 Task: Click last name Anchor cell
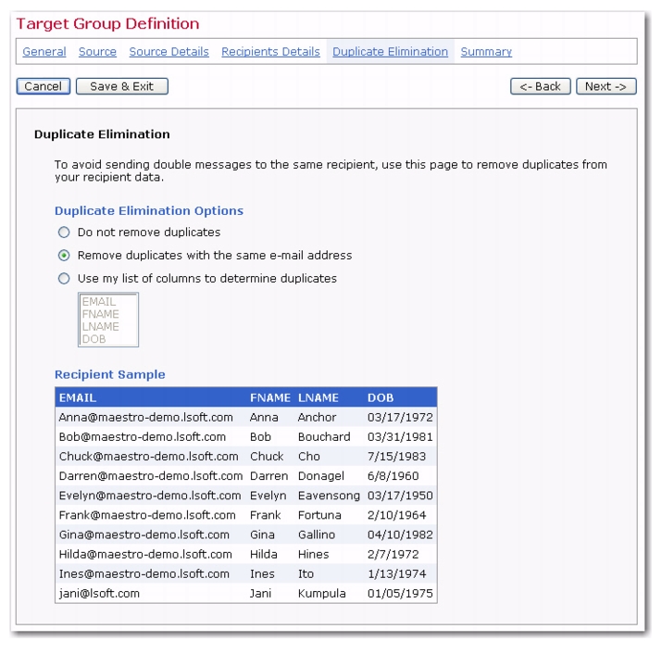317,418
